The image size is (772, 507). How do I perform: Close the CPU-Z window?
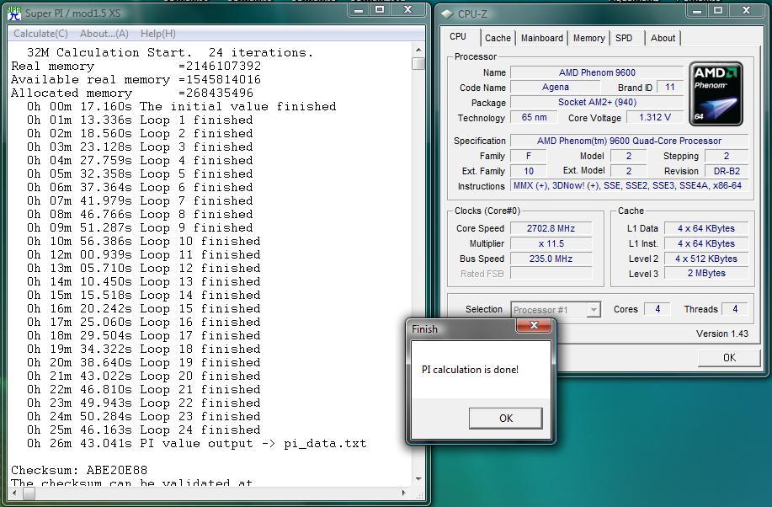pos(747,10)
